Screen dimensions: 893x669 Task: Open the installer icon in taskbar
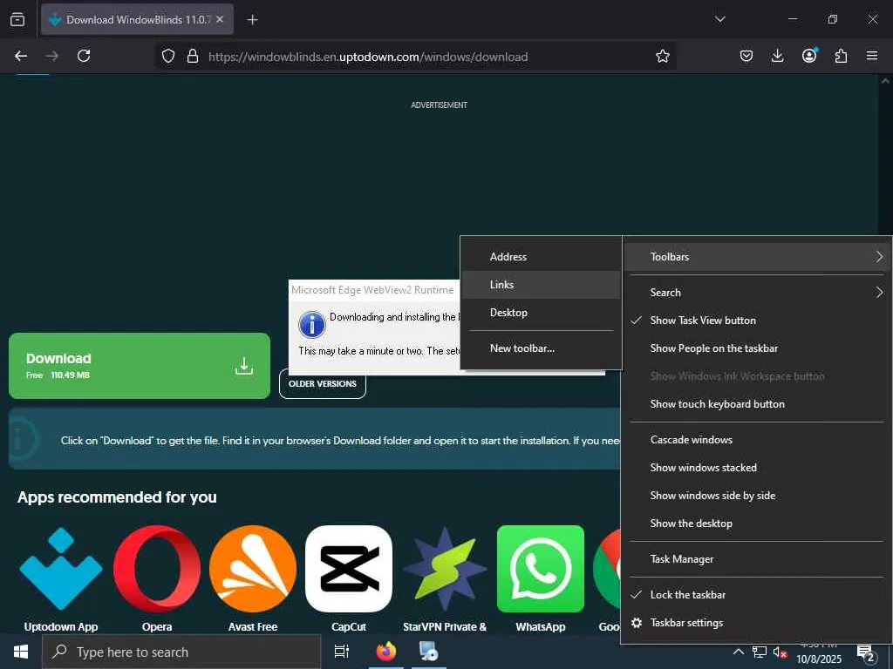(x=428, y=652)
